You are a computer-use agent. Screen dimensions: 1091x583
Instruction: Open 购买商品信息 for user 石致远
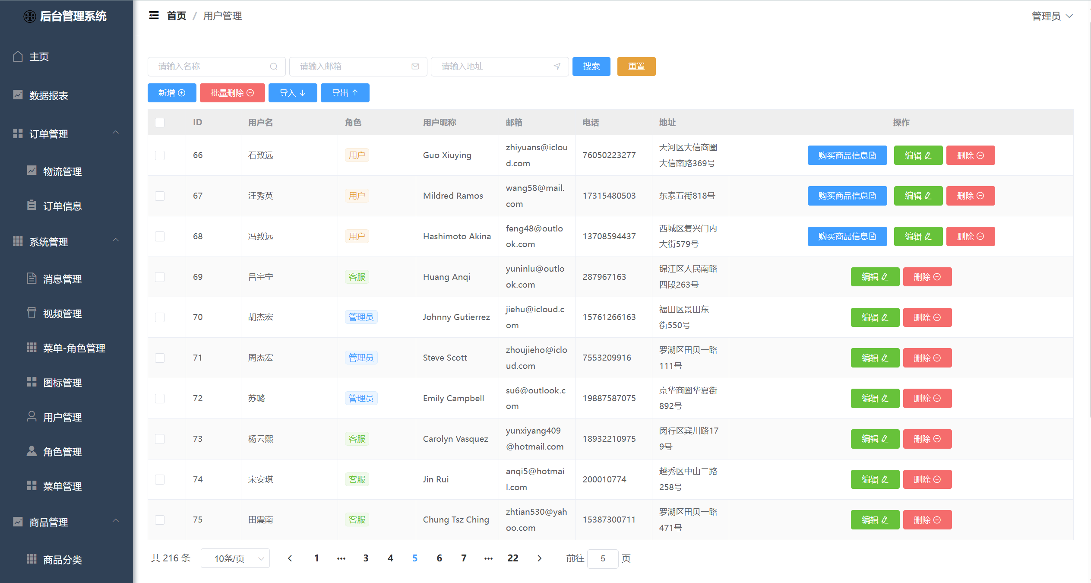847,155
